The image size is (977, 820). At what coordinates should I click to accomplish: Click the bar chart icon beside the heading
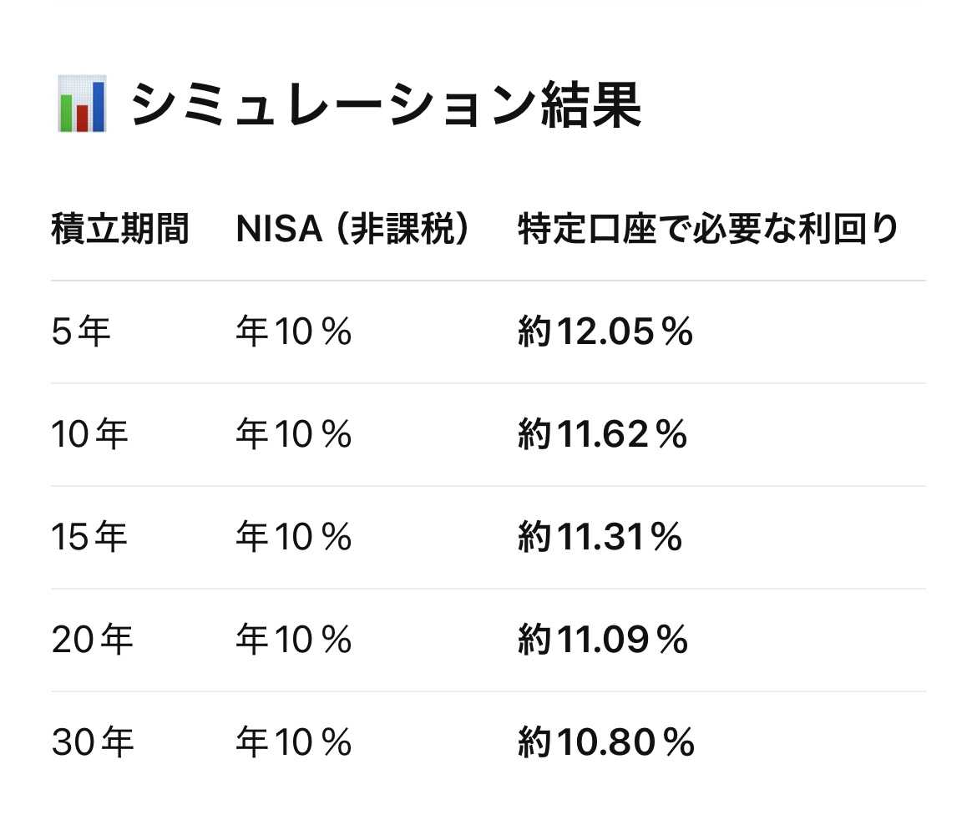pos(81,106)
